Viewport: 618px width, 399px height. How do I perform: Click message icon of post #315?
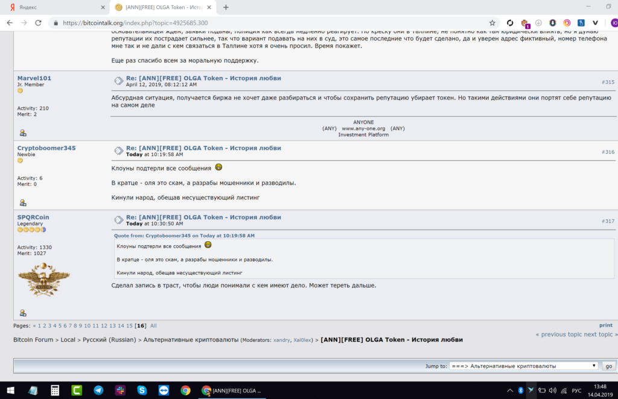(x=119, y=81)
